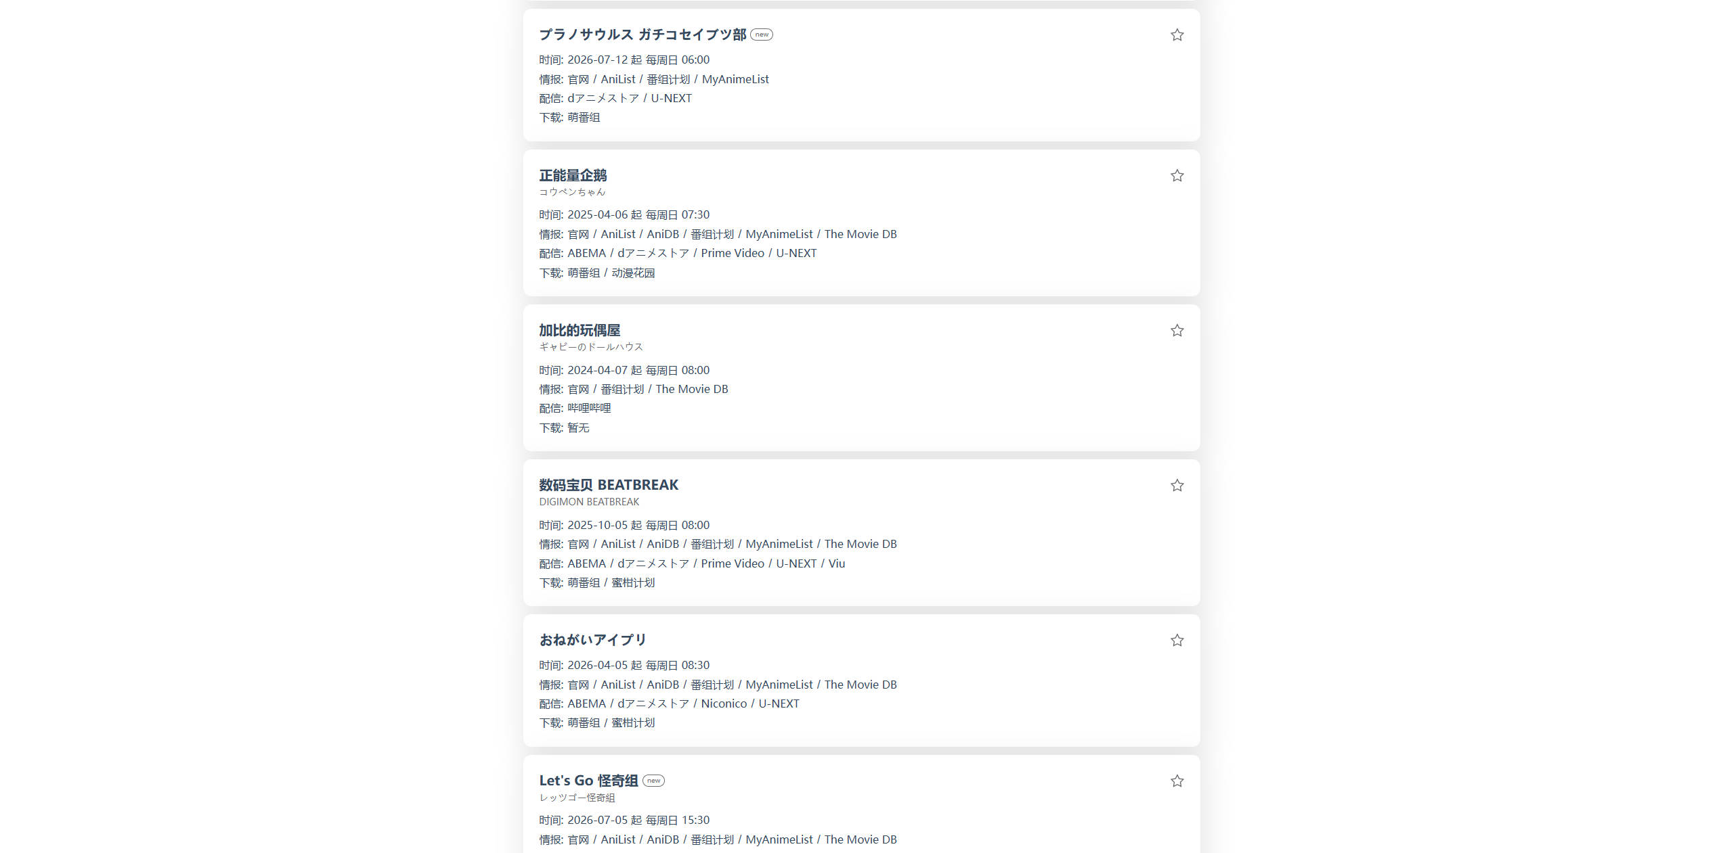Open the 哔哩哔哩 streaming link for 加比的玩偶屋
Image resolution: width=1723 pixels, height=853 pixels.
coord(589,409)
